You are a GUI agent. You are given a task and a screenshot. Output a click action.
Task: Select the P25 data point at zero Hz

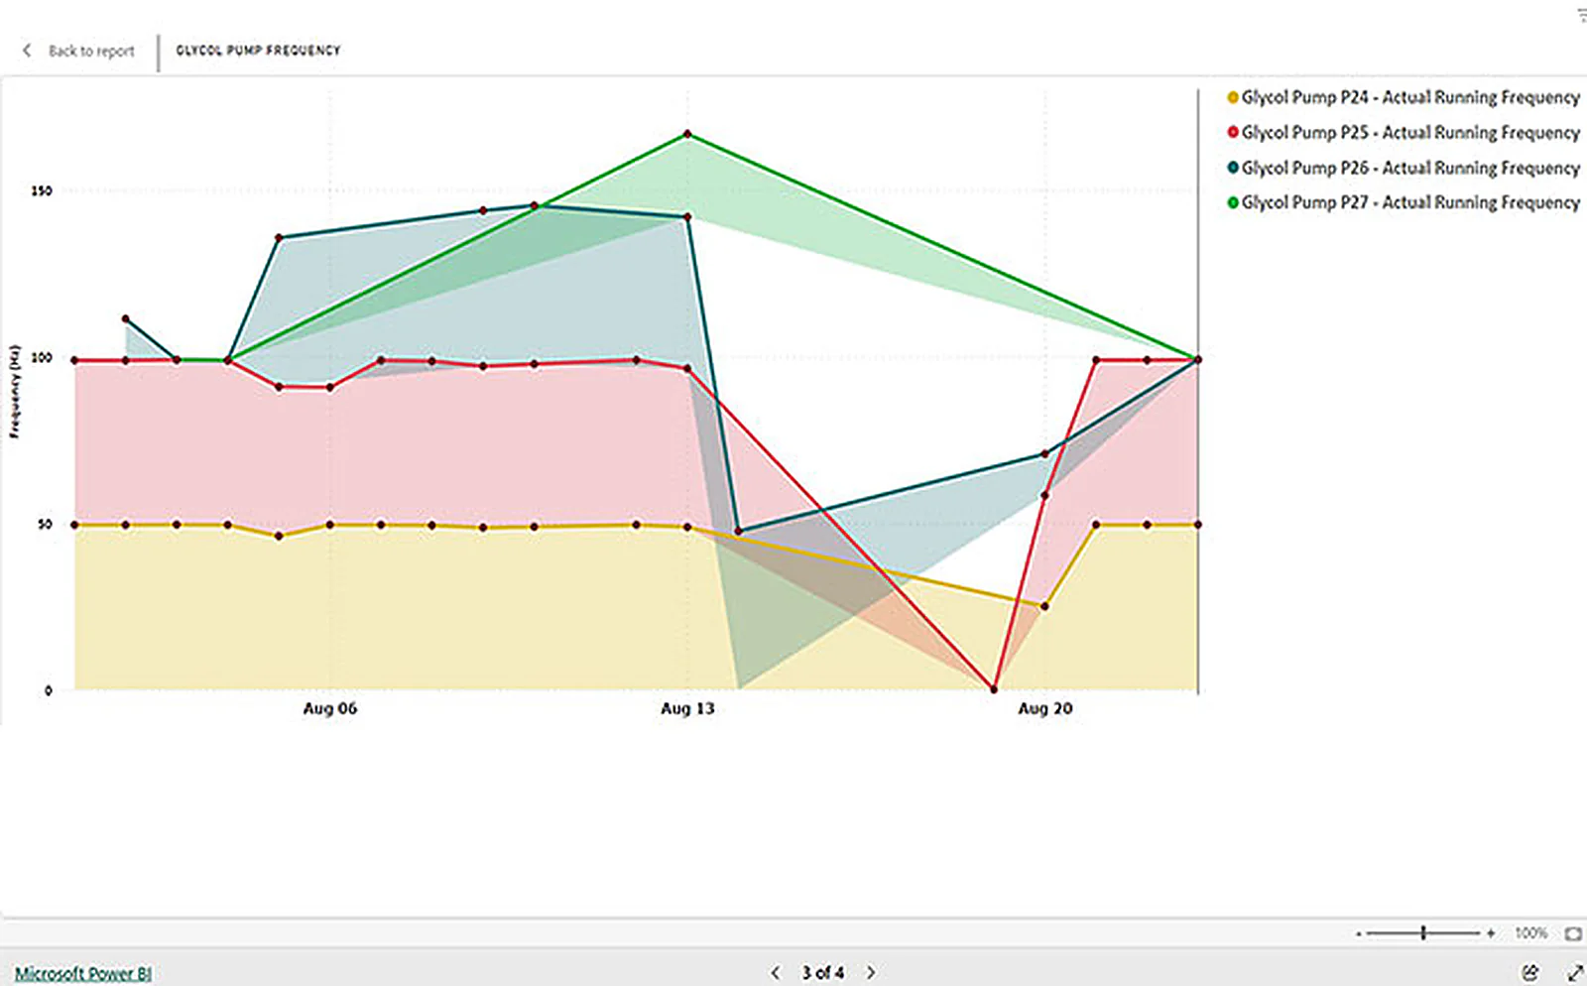[994, 689]
